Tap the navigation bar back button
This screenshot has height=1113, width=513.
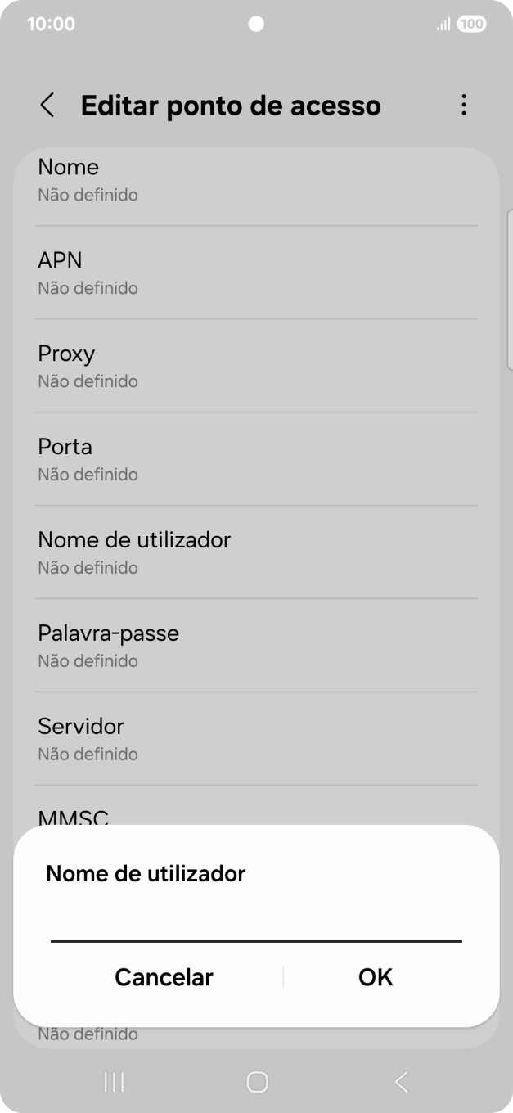[400, 1080]
